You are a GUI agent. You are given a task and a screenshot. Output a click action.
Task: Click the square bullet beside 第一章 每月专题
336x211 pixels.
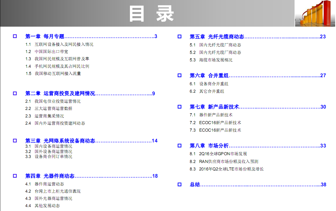[x=15, y=36]
